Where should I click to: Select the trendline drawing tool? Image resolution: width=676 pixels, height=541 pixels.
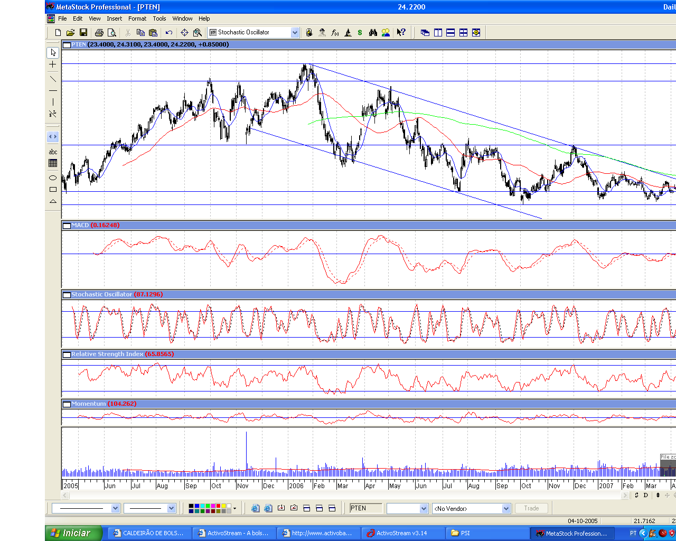coord(53,79)
